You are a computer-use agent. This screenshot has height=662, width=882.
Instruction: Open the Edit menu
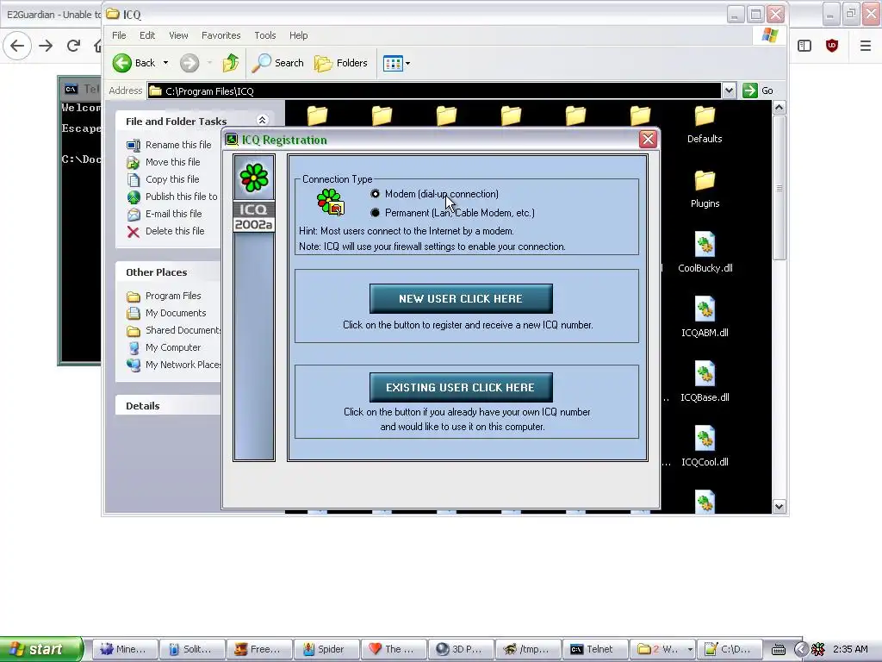pyautogui.click(x=147, y=34)
